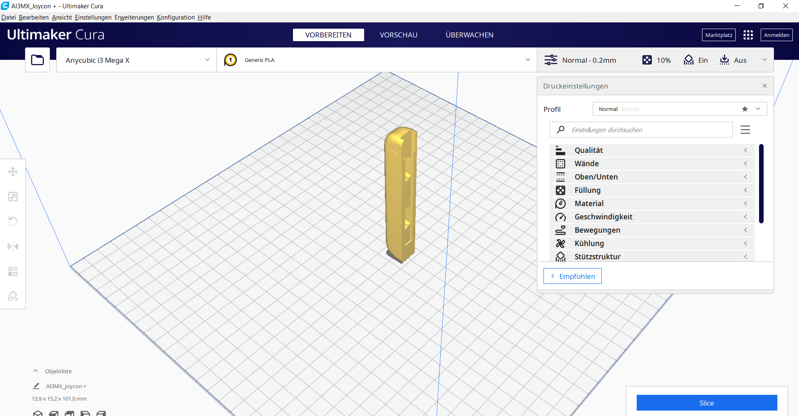
Task: Open the Profil Normal dropdown
Action: pos(680,109)
